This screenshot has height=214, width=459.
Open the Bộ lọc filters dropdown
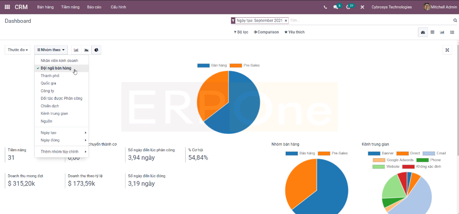point(241,32)
